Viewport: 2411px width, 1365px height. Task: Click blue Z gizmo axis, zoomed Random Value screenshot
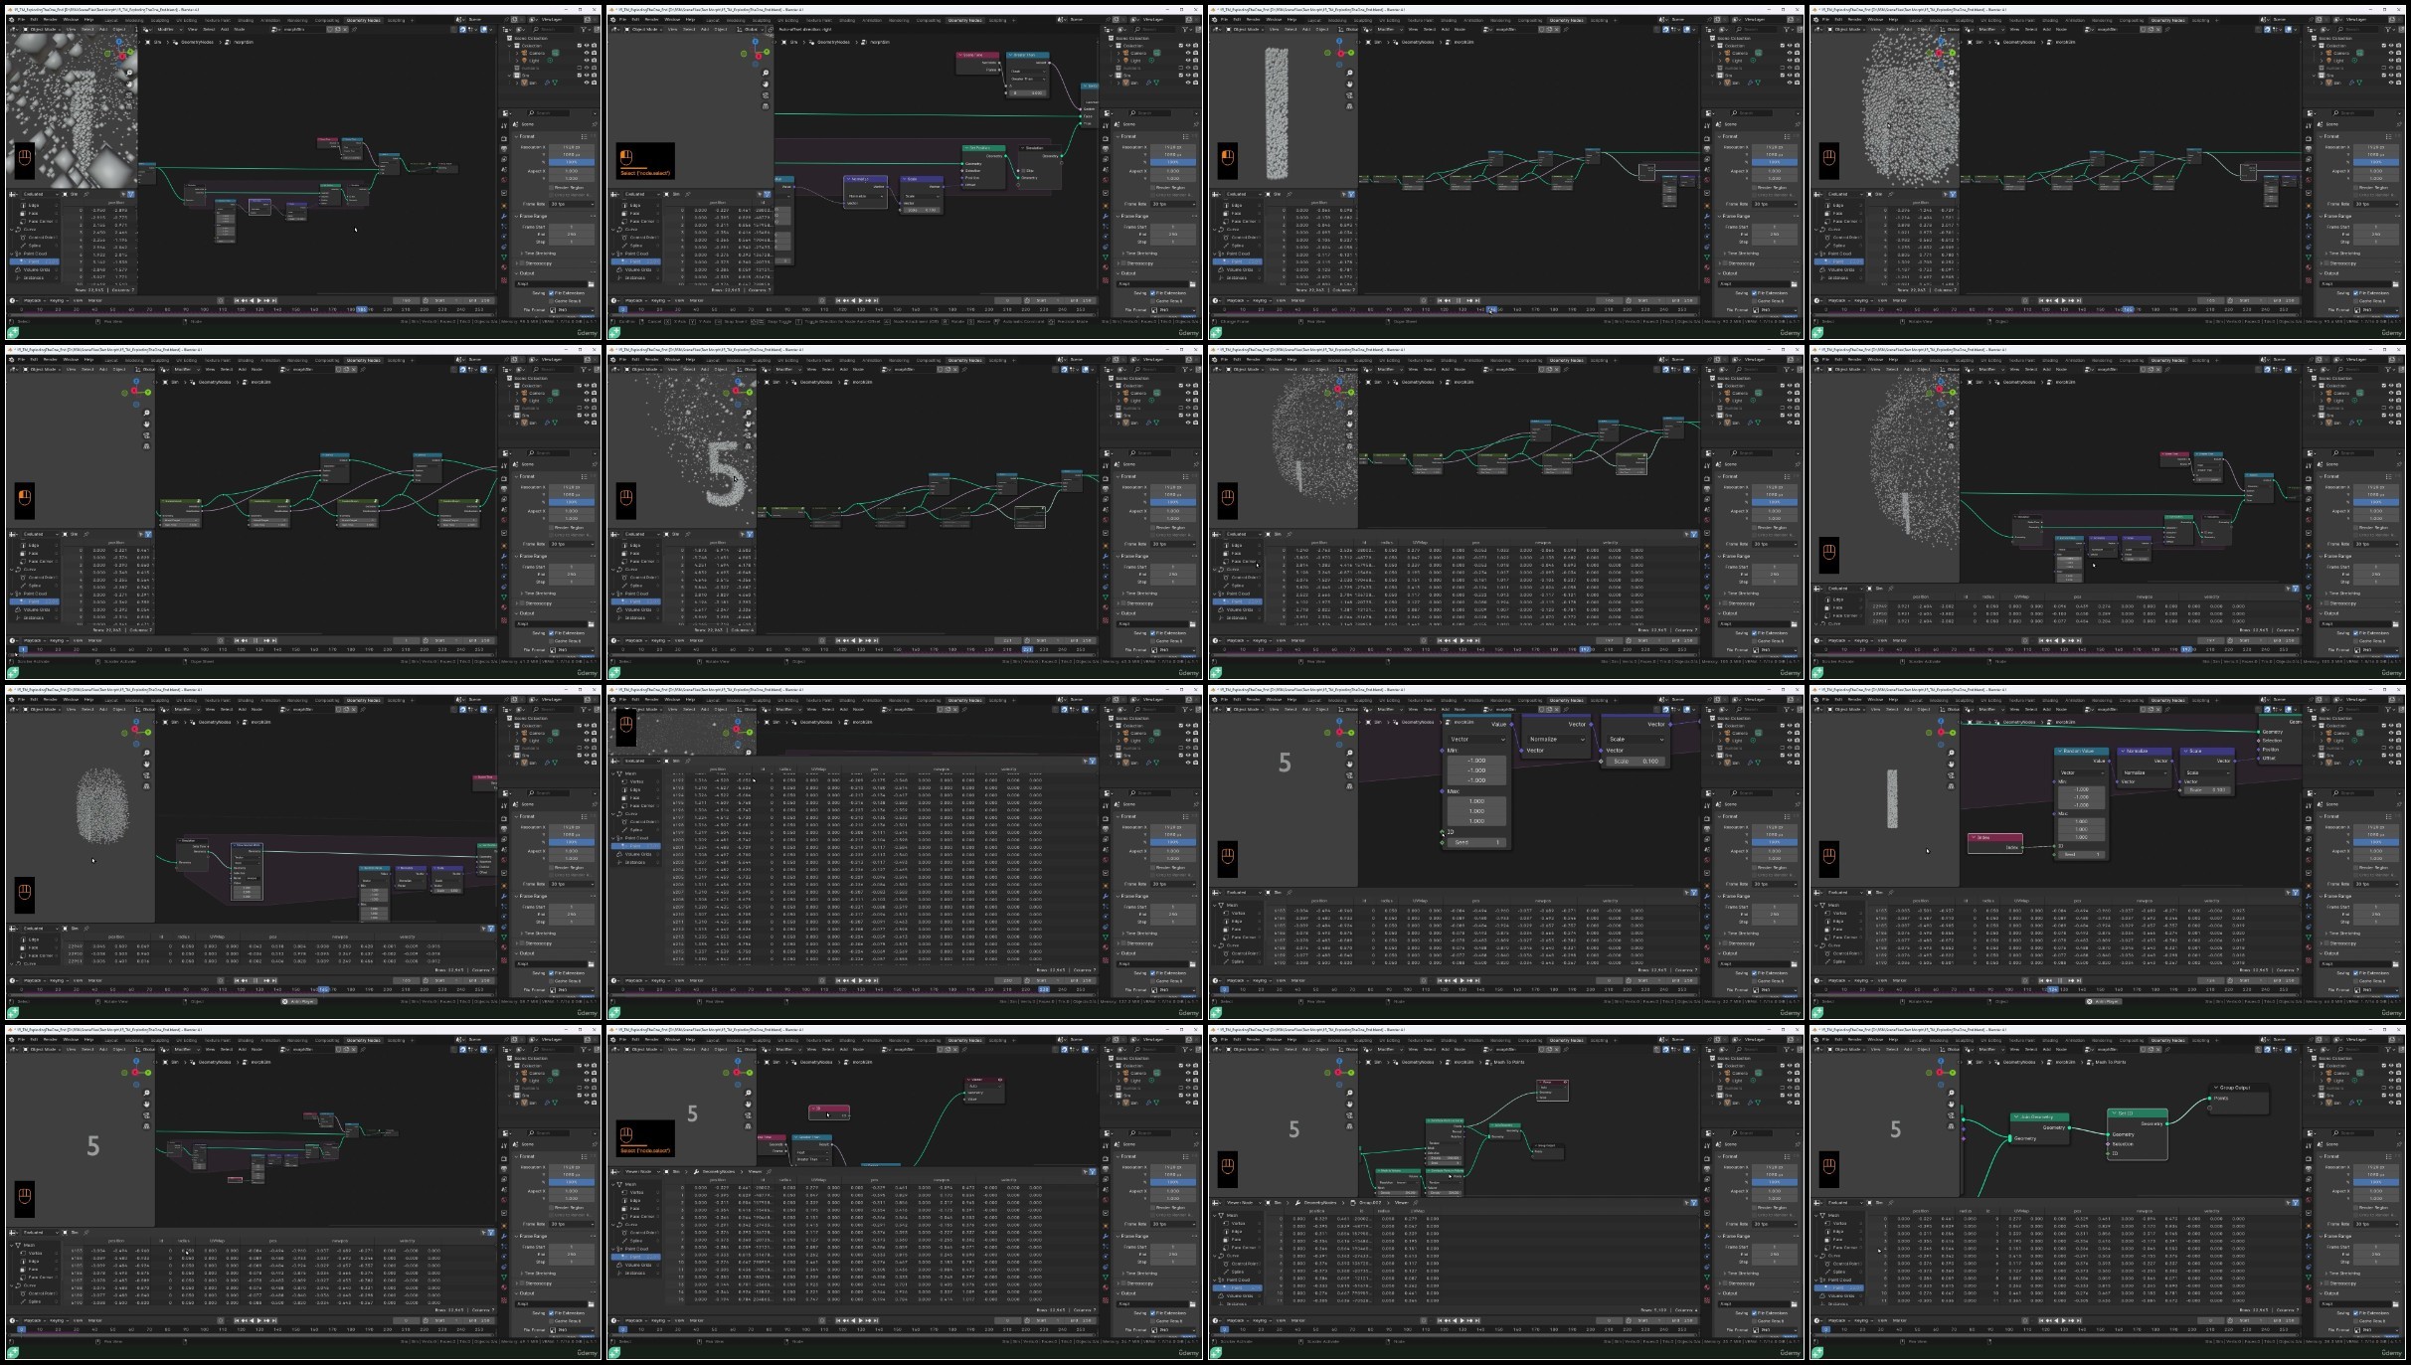point(1339,721)
